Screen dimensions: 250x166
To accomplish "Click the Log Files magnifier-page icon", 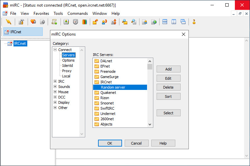I will (134, 22).
